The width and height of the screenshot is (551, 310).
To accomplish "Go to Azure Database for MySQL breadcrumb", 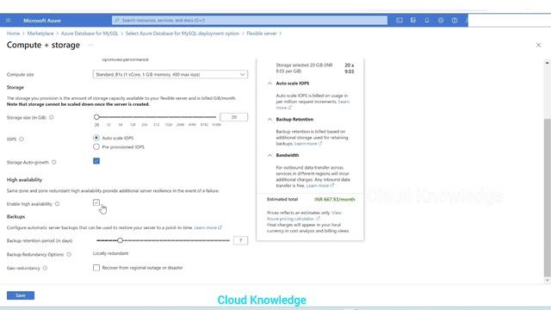I will coord(90,34).
